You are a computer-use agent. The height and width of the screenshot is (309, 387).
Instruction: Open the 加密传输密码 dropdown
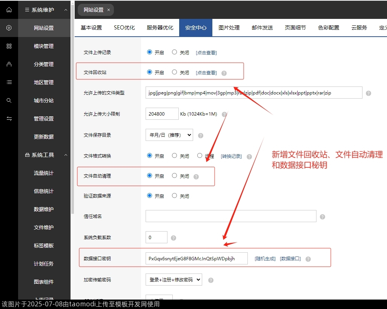(174, 280)
